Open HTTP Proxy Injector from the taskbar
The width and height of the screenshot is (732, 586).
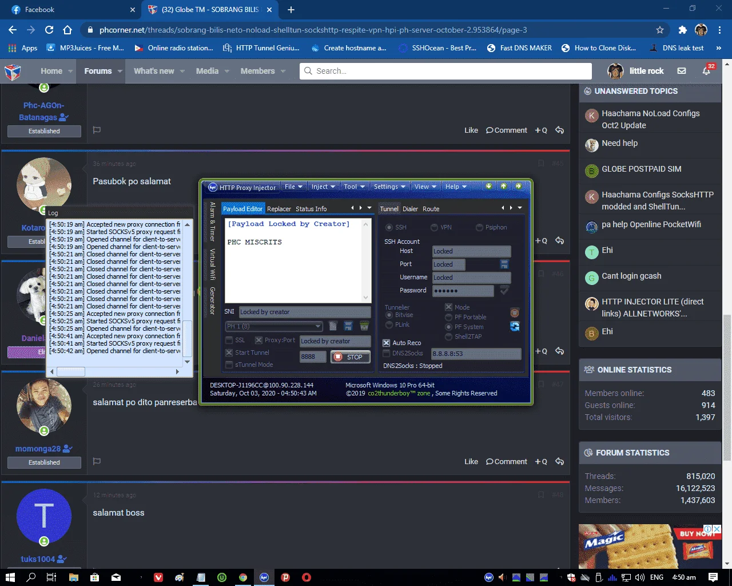click(264, 577)
